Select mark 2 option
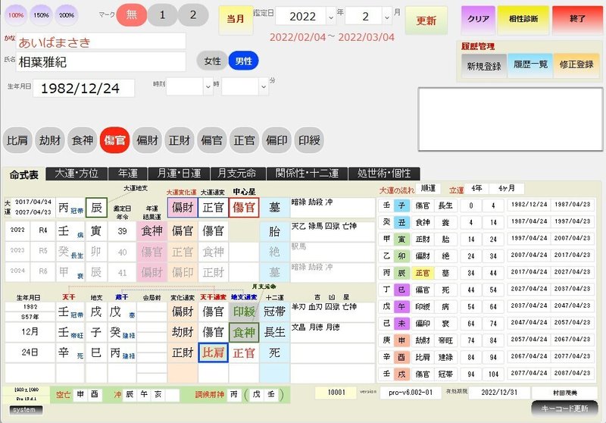This screenshot has height=423, width=606. pos(193,15)
